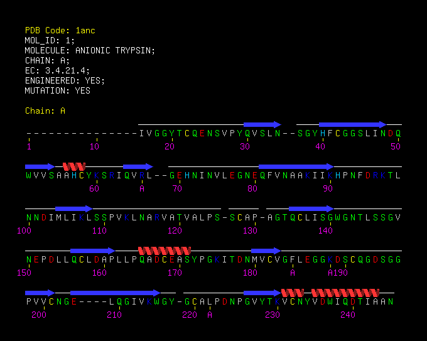Click the red helix above residues AAHC
The image size is (427, 341).
click(x=74, y=166)
